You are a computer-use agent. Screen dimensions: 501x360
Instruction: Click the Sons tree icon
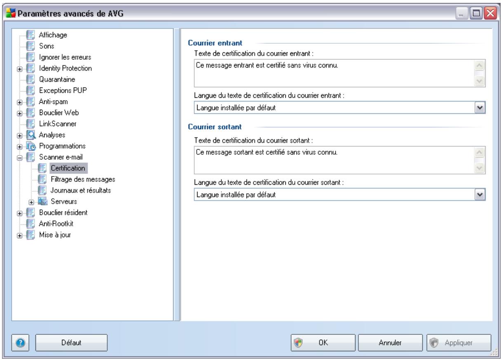(x=30, y=46)
